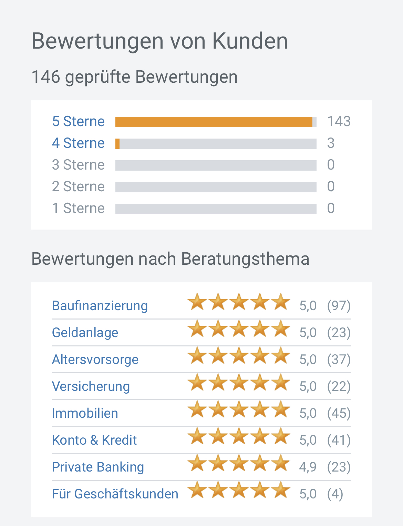Open the Für Geschäftskunden topic link

pyautogui.click(x=115, y=494)
